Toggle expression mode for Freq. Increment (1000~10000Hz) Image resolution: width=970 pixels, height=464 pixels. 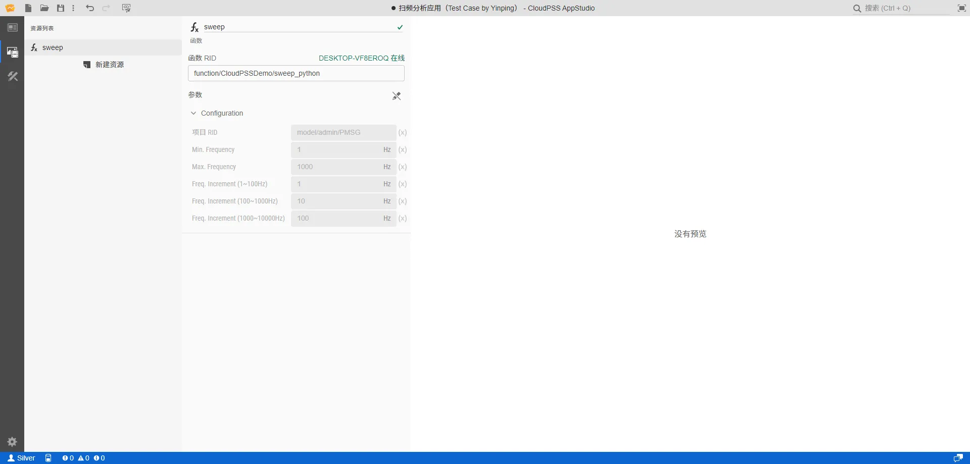[403, 218]
